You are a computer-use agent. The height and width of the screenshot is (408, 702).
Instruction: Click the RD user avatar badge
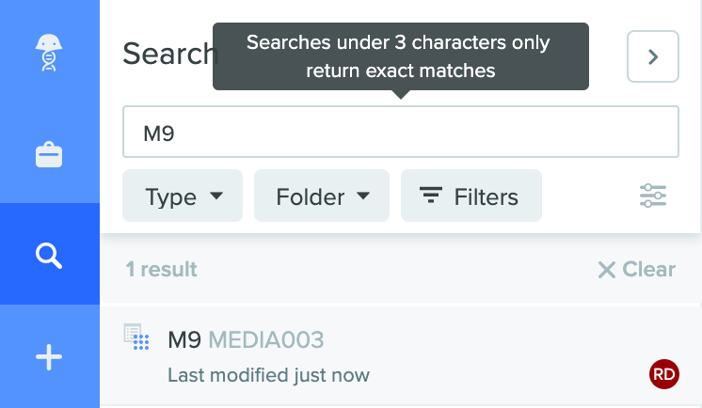coord(664,374)
